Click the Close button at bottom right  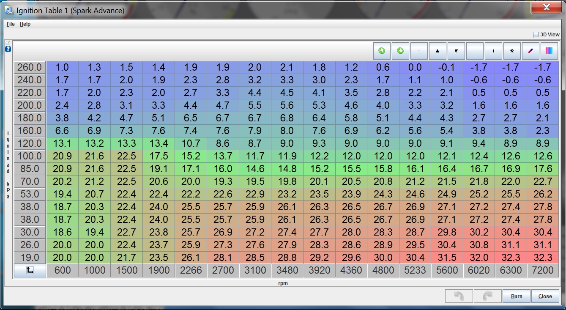click(x=545, y=296)
